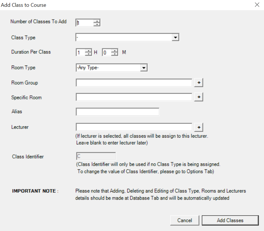264x231 pixels.
Task: Click the Add Classes button
Action: coord(230,220)
